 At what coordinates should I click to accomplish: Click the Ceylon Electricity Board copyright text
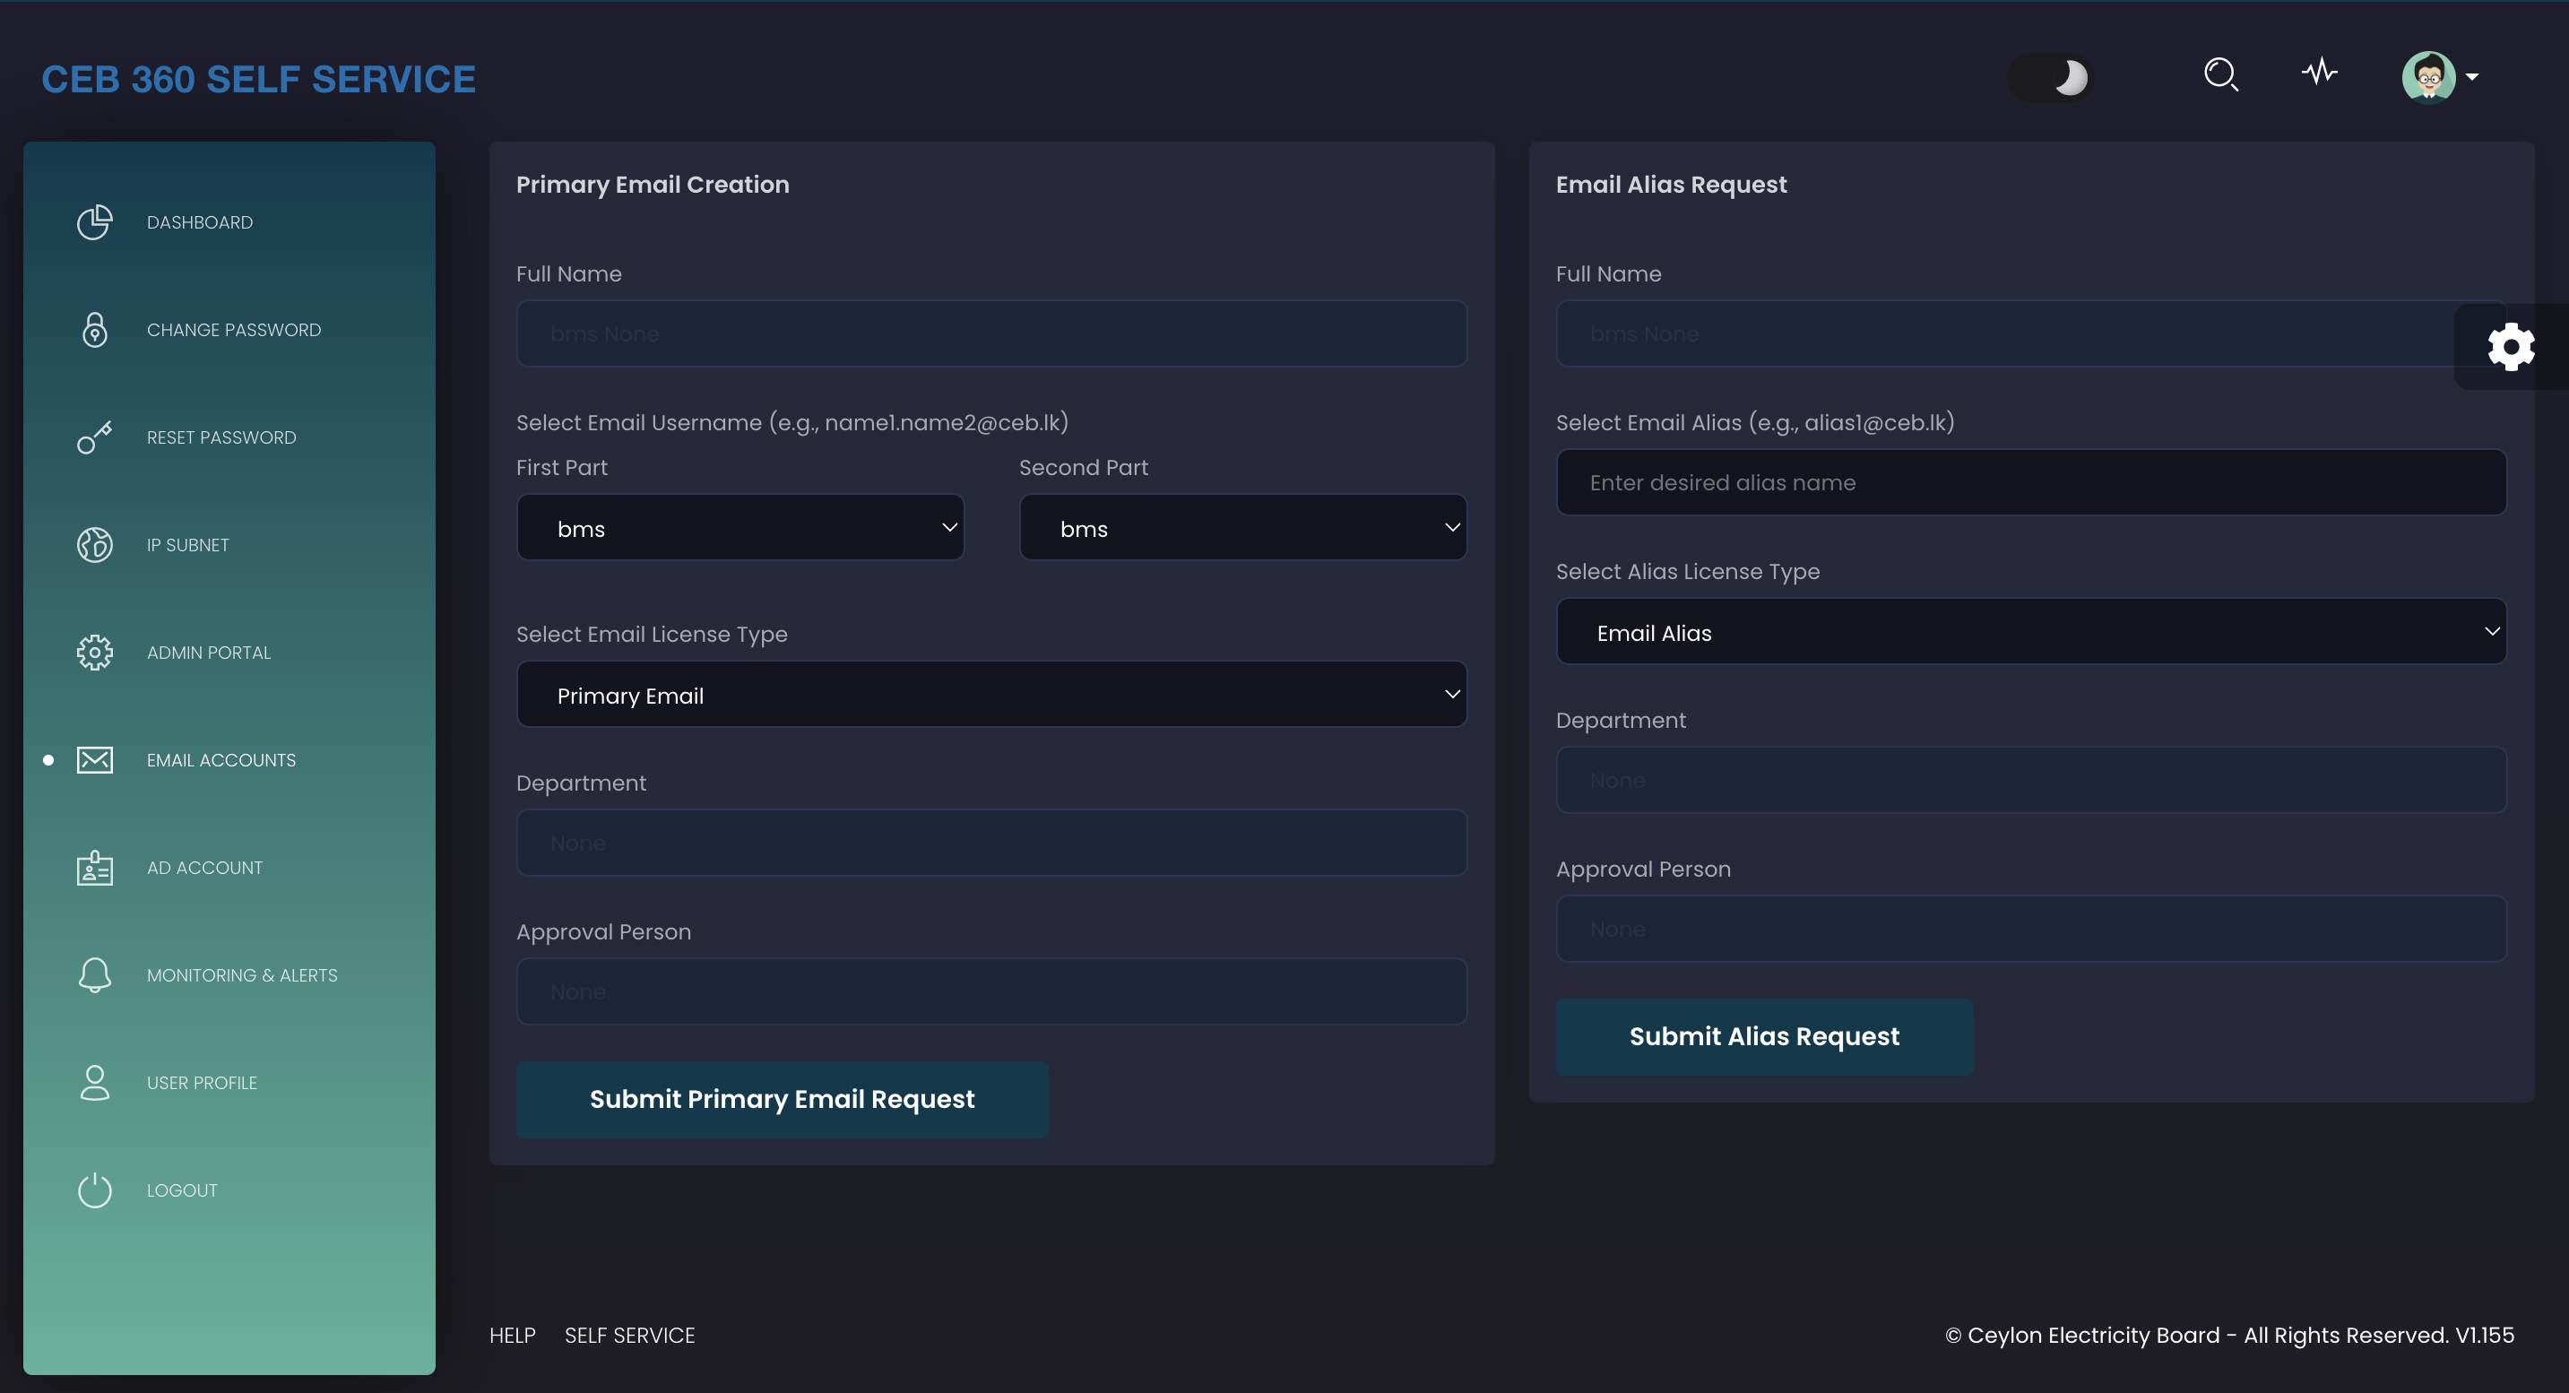pyautogui.click(x=2229, y=1335)
